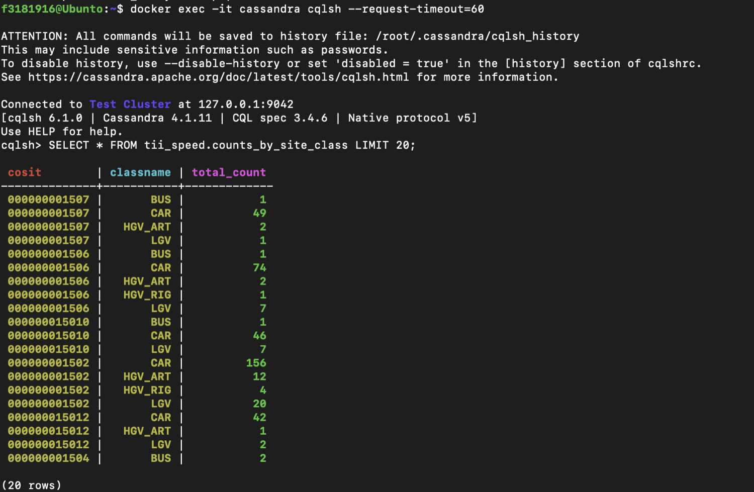Click the total_count column header
This screenshot has height=492, width=754.
(x=229, y=172)
